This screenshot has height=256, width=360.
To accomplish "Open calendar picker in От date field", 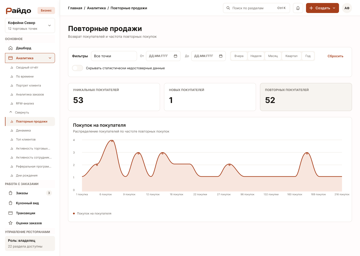I will pyautogui.click(x=175, y=56).
